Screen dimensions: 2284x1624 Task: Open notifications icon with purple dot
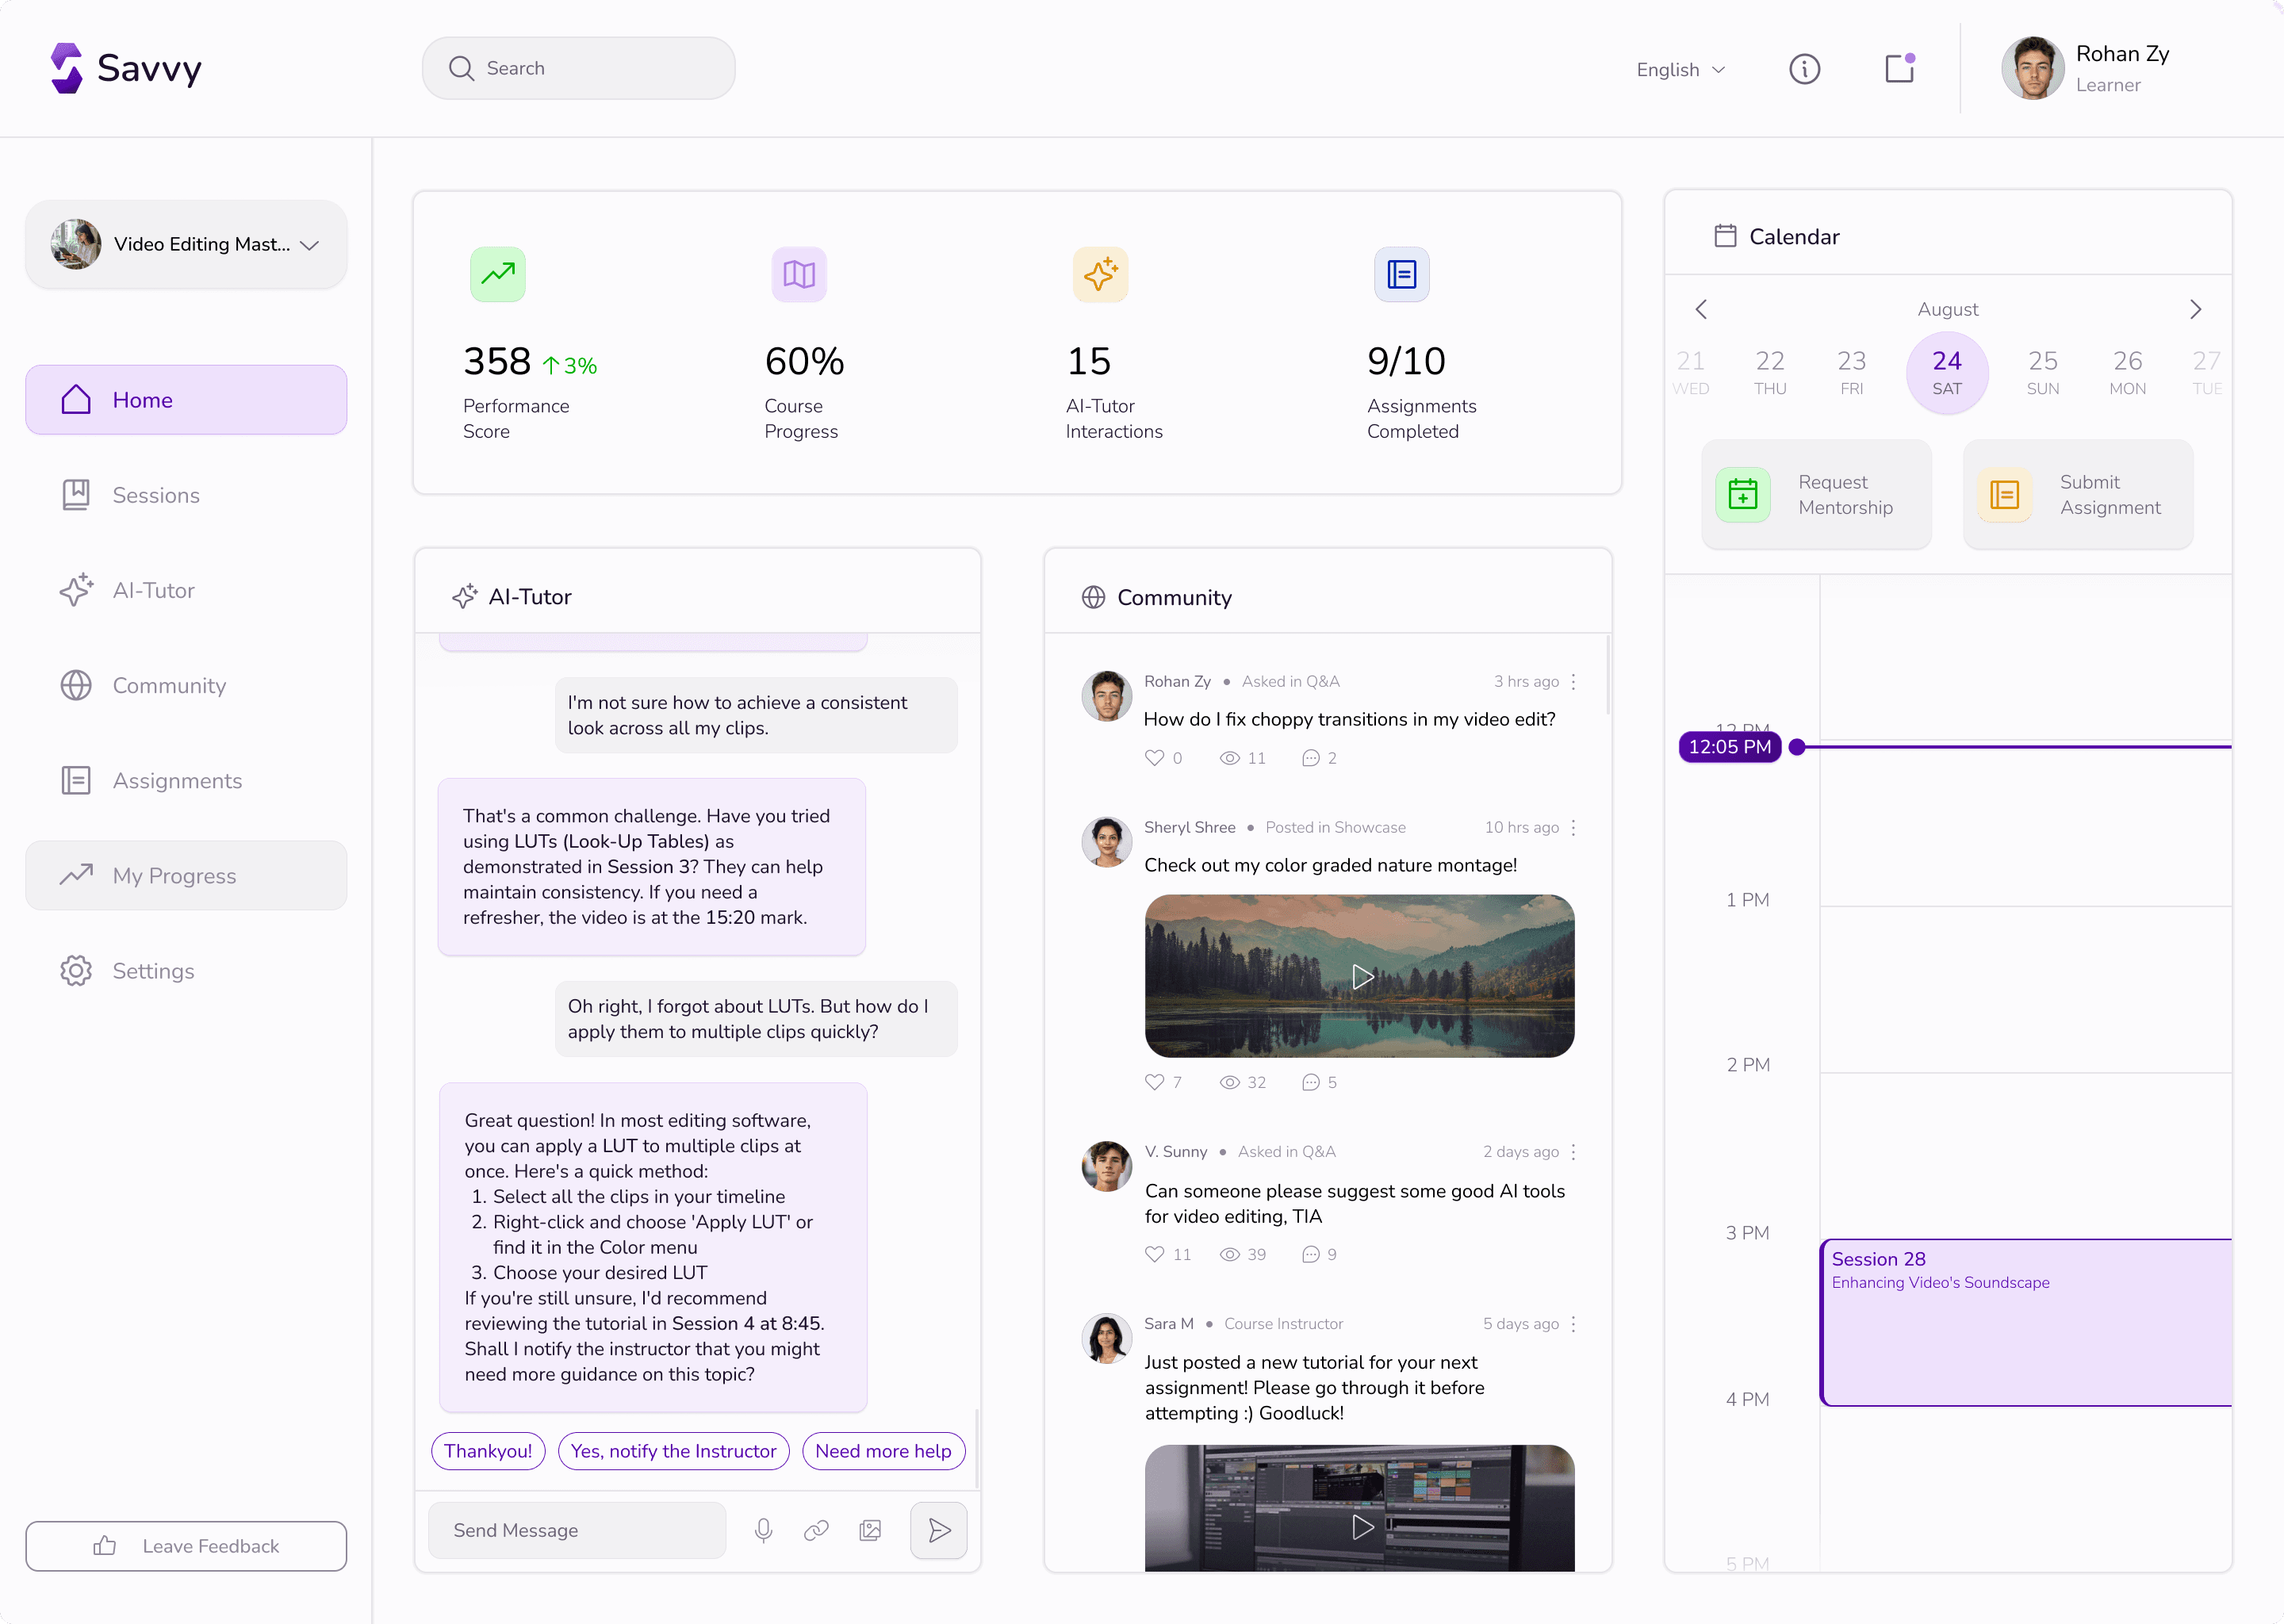pos(1898,69)
